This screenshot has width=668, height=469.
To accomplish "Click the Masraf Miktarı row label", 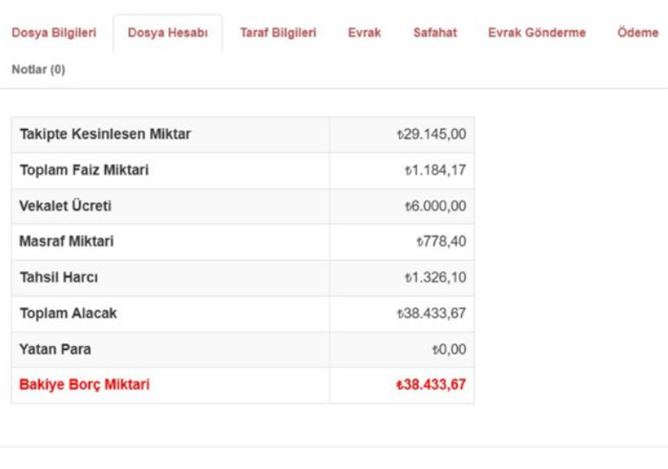I will pyautogui.click(x=66, y=242).
